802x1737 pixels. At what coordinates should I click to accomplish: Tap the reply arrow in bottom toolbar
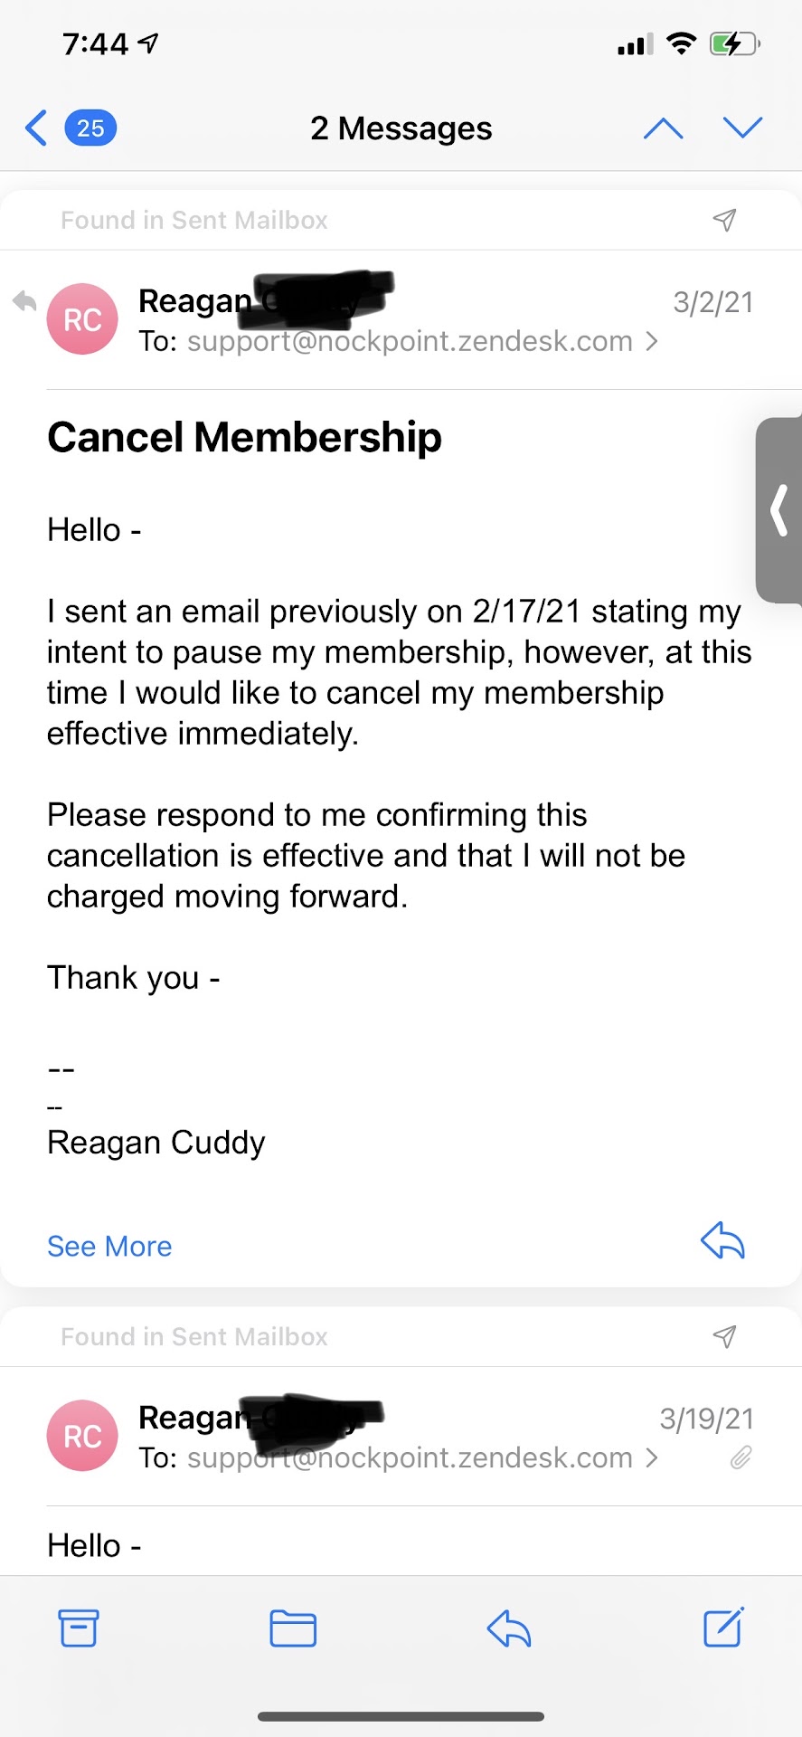coord(509,1628)
